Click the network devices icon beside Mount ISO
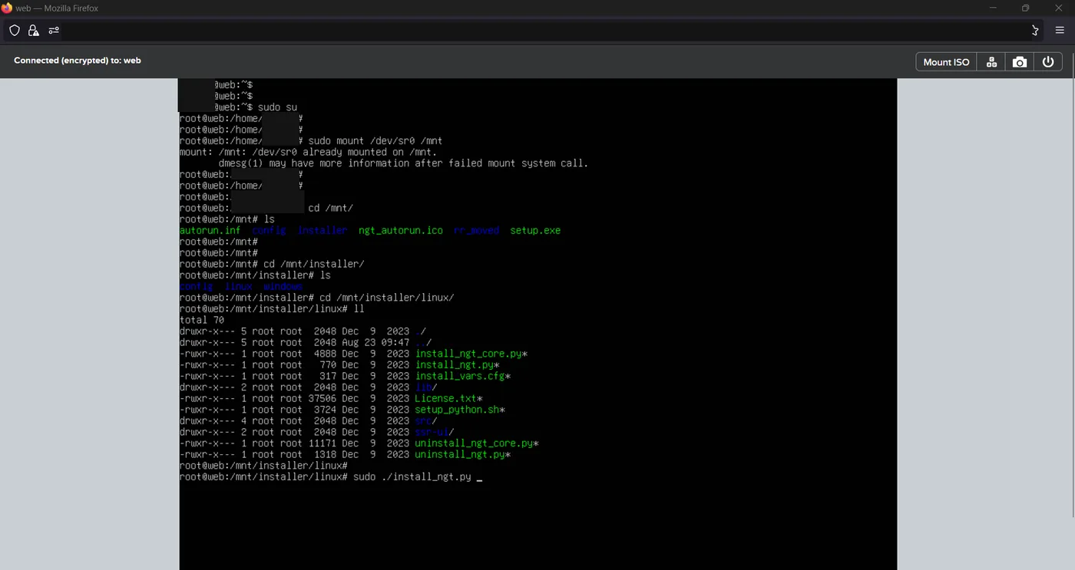 (991, 62)
